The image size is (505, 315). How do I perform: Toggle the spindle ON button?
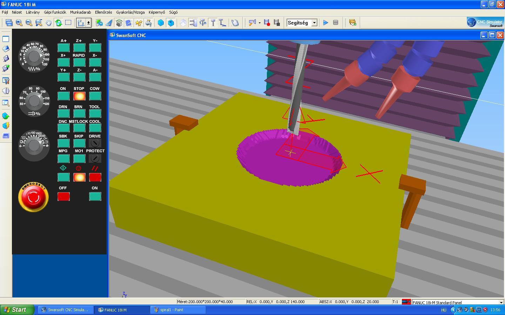coord(63,96)
